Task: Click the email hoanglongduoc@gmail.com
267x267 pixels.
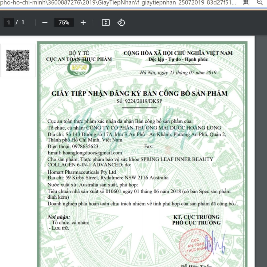Action: (92, 153)
